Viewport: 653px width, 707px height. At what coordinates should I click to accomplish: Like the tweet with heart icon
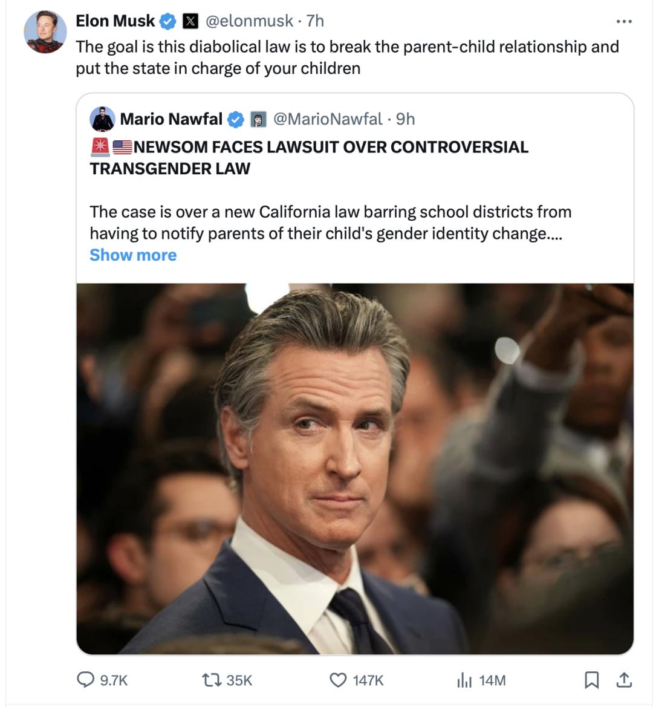coord(337,680)
